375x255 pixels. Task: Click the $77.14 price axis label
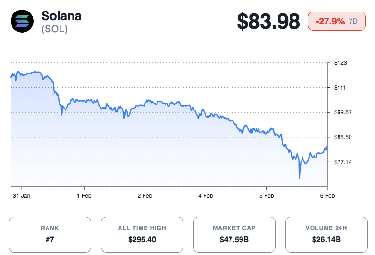tap(343, 162)
